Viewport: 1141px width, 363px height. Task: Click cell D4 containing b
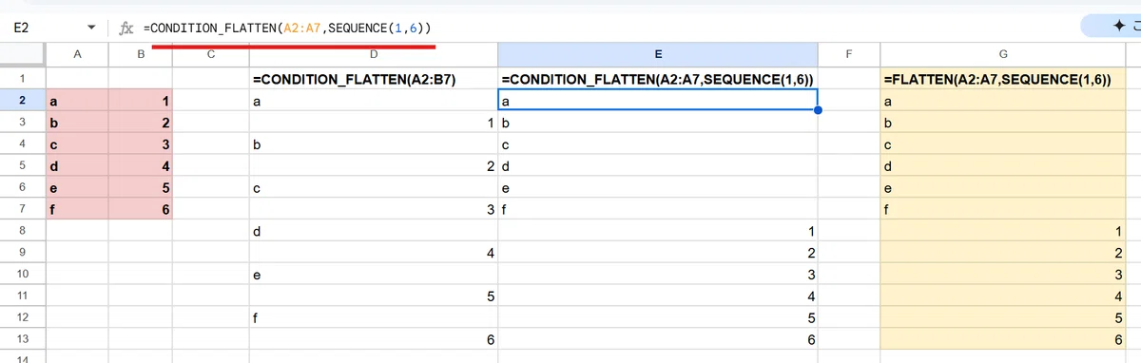click(x=373, y=144)
